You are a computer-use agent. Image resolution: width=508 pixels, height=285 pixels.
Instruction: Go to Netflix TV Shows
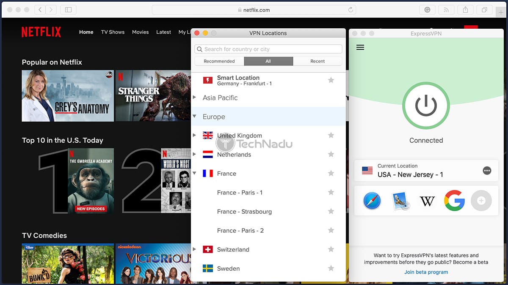[x=113, y=32]
